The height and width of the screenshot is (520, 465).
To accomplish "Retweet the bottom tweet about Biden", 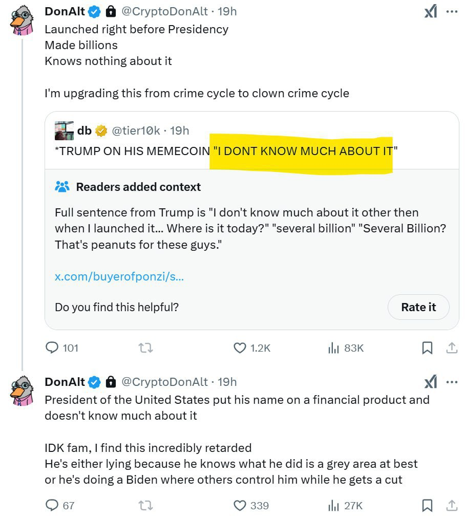I will [x=146, y=506].
